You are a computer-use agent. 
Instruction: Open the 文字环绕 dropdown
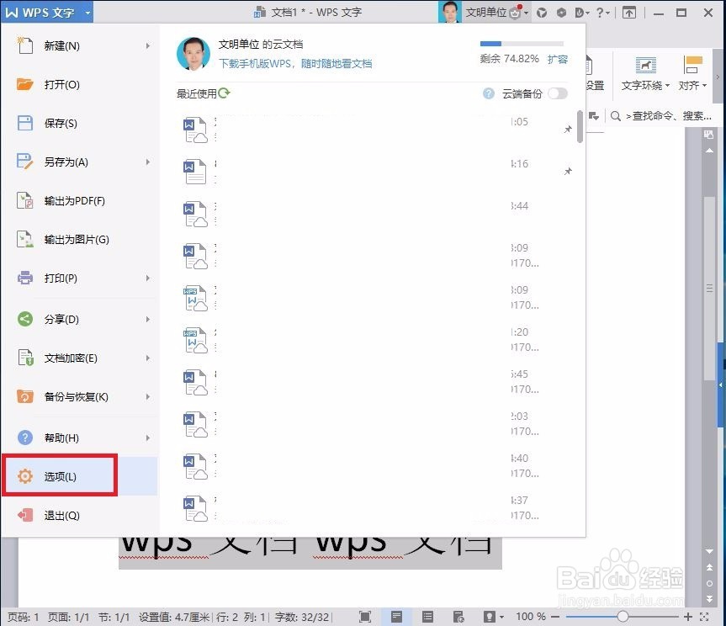pyautogui.click(x=667, y=86)
